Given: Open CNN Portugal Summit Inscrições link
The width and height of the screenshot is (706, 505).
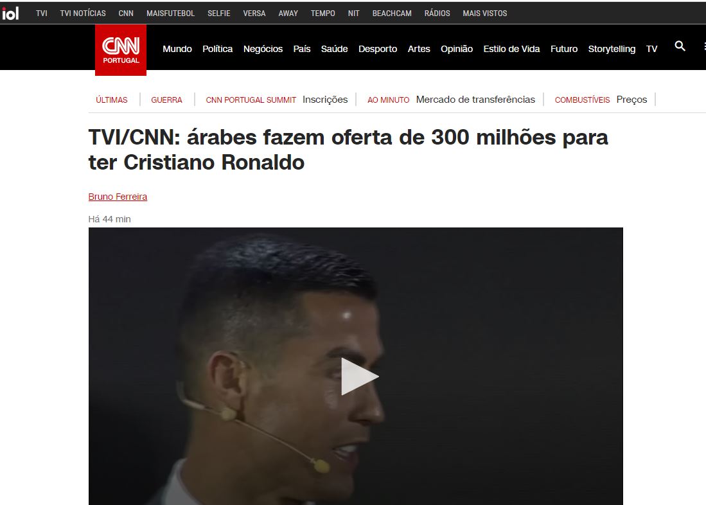Looking at the screenshot, I should click(x=325, y=100).
